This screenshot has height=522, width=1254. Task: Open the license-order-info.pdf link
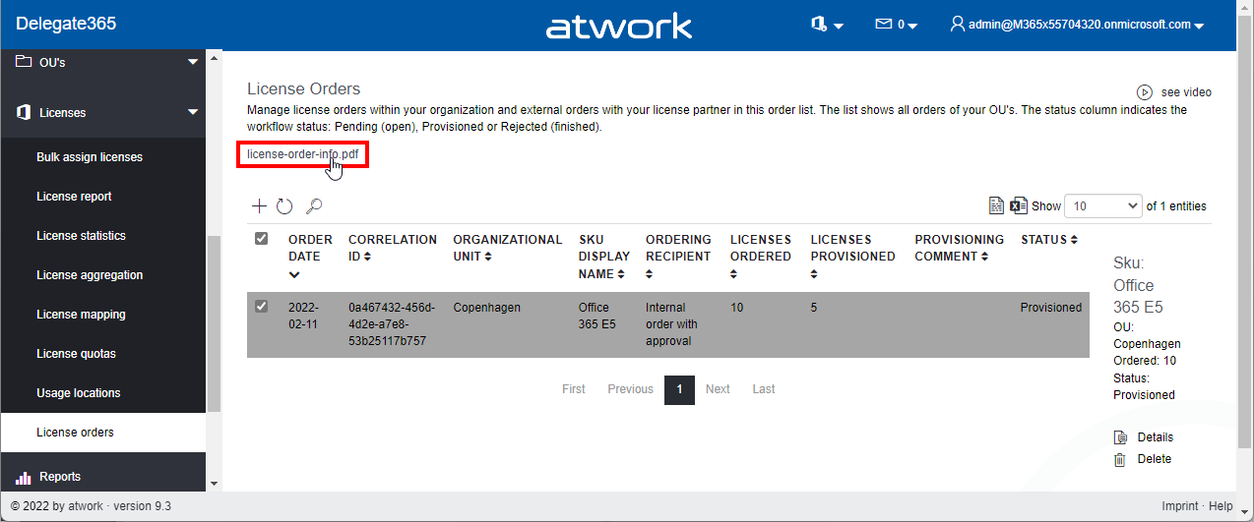point(302,154)
